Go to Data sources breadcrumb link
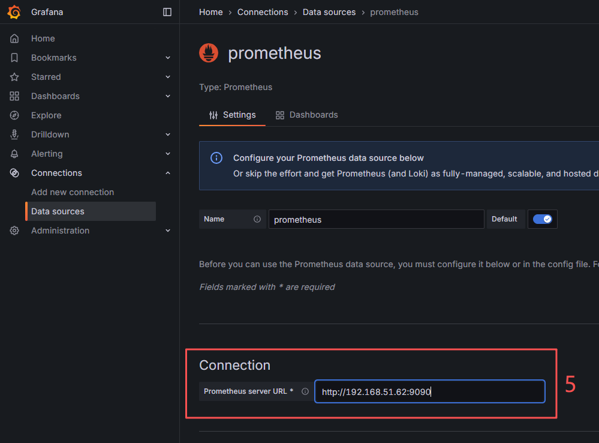The image size is (599, 443). click(x=329, y=12)
